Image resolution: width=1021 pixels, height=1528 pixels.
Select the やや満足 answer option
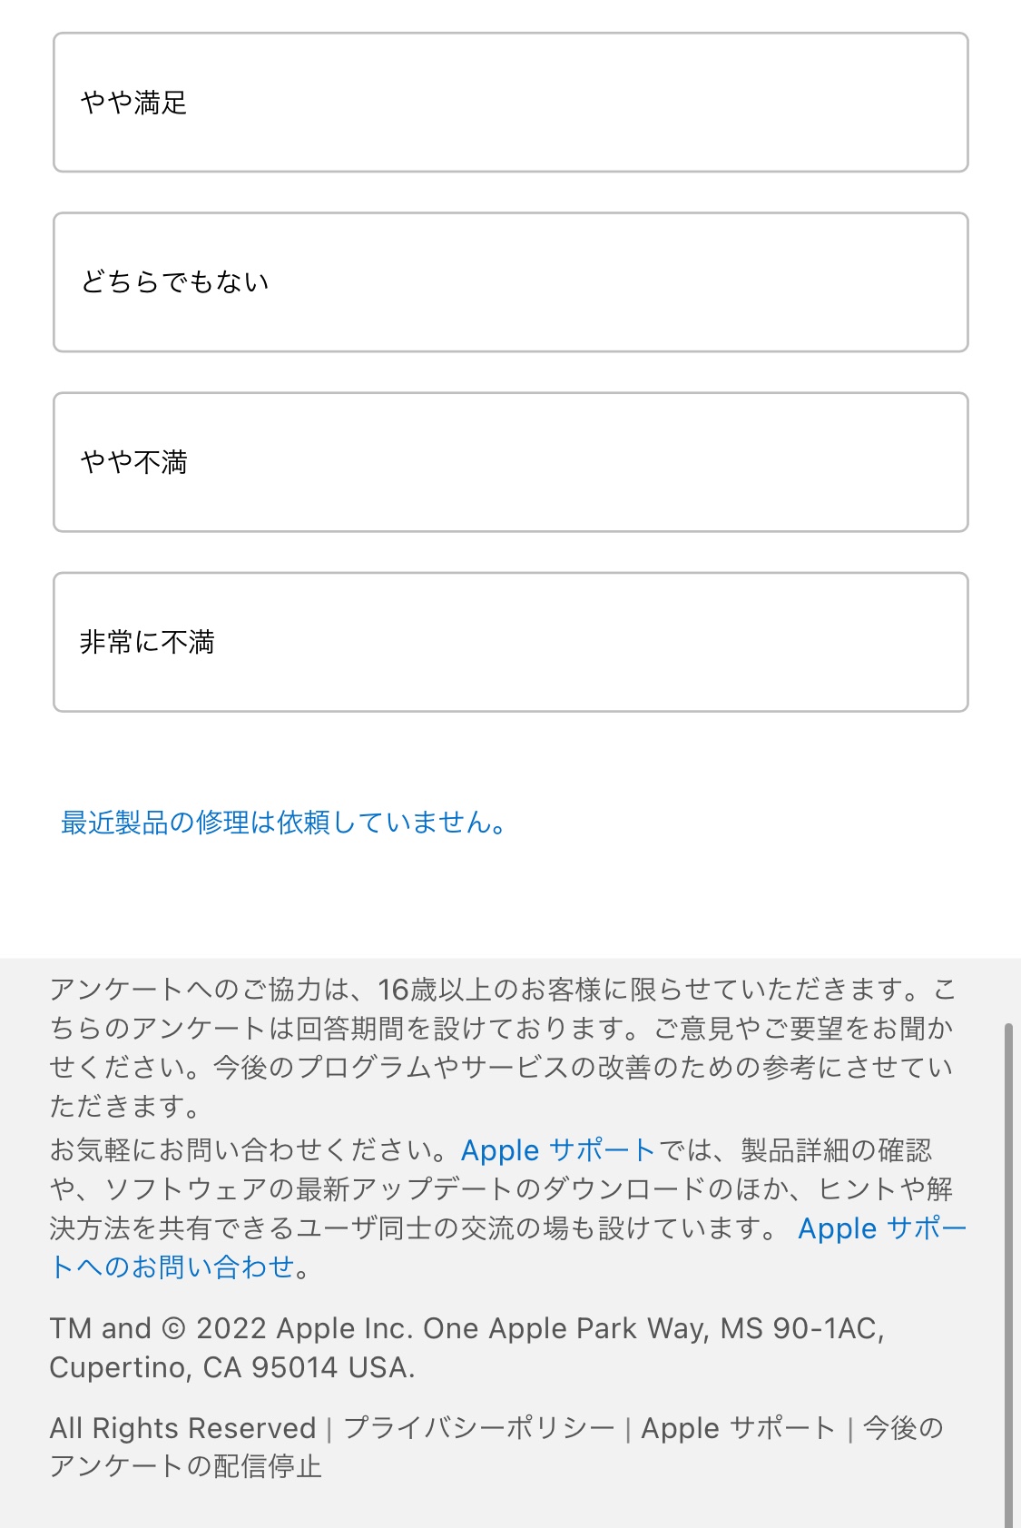coord(510,103)
